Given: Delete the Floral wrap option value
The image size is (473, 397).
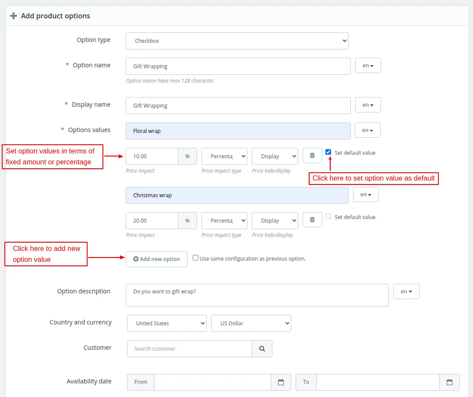Looking at the screenshot, I should click(x=312, y=156).
